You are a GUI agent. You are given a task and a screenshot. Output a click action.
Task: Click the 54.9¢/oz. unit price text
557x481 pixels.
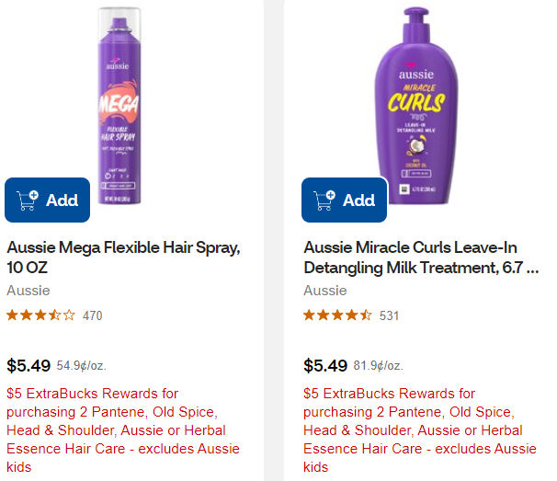[81, 366]
